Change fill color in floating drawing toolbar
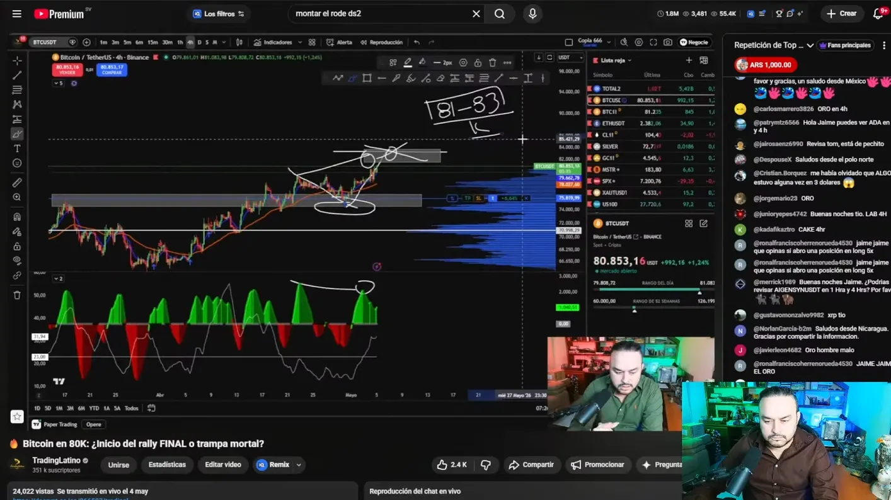 click(422, 62)
